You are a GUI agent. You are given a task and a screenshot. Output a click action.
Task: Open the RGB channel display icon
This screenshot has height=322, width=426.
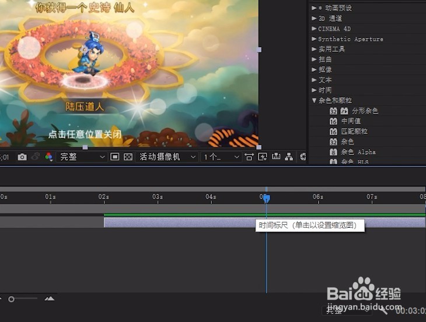[49, 157]
